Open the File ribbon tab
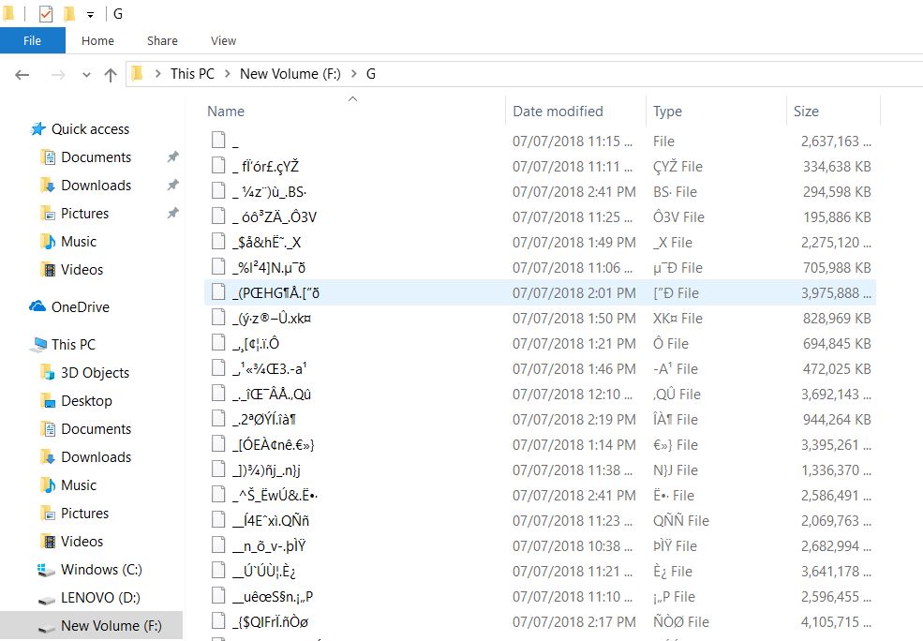Viewport: 923px width, 641px height. point(33,40)
